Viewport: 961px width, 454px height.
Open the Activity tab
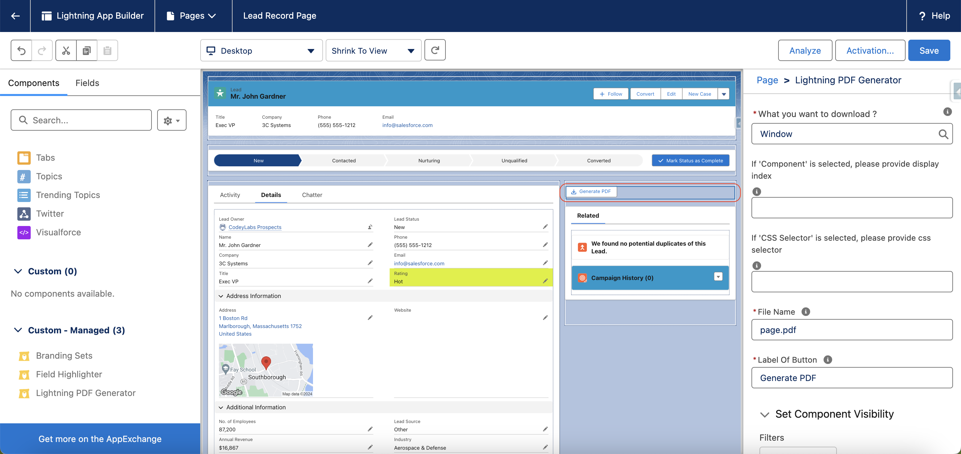tap(230, 195)
